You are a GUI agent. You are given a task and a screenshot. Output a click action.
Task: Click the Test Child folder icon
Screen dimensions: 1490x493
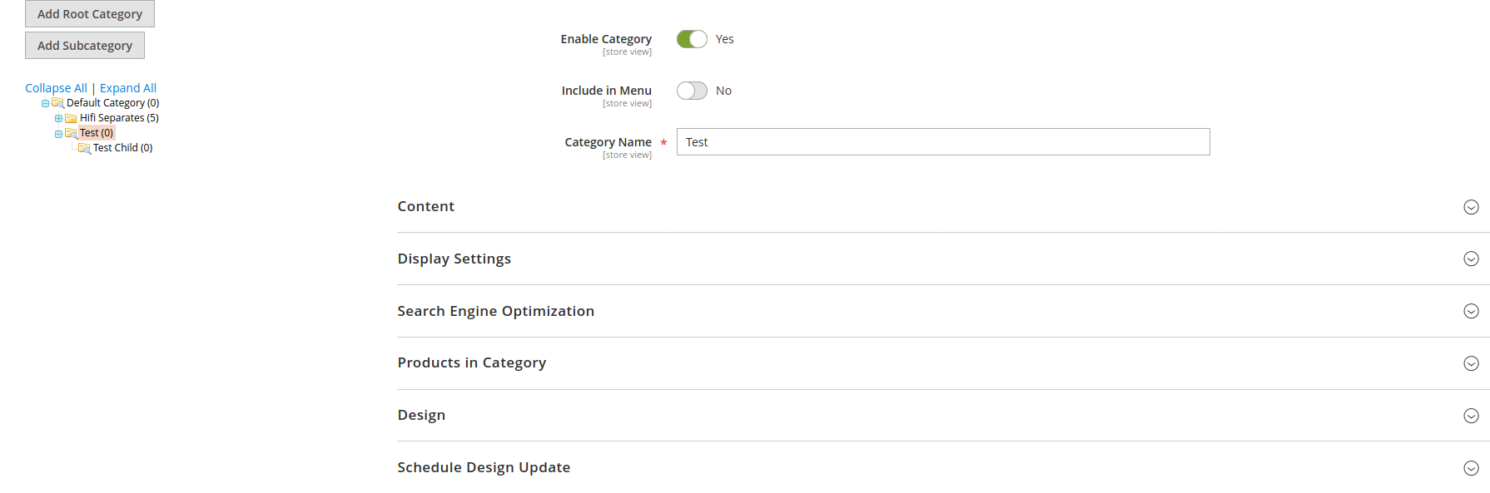tap(83, 147)
